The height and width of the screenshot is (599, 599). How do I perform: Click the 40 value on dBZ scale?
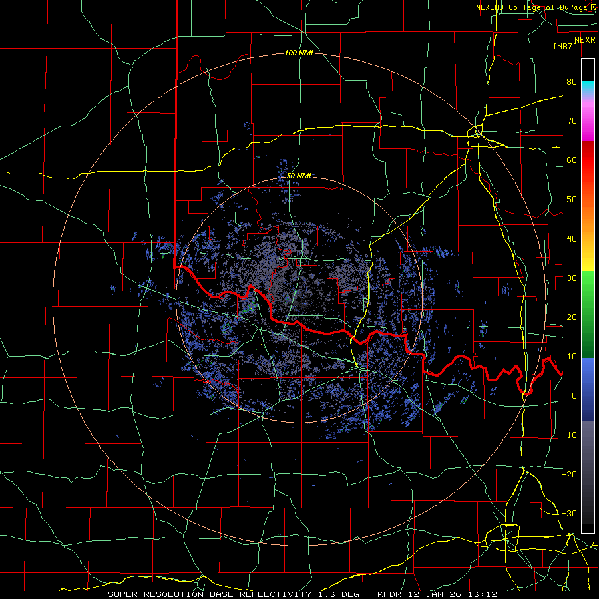click(x=572, y=239)
